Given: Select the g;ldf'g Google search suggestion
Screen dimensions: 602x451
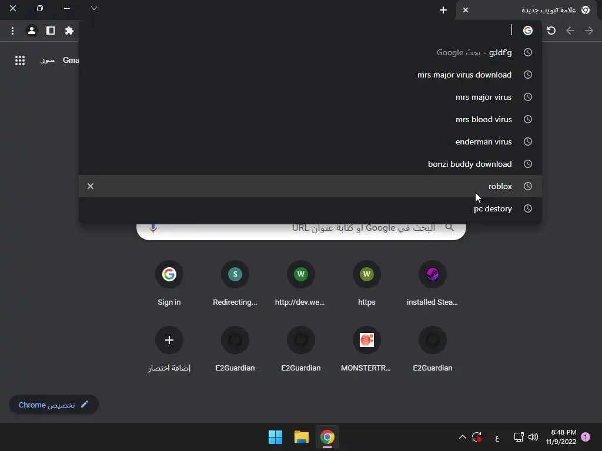Looking at the screenshot, I should [x=310, y=52].
